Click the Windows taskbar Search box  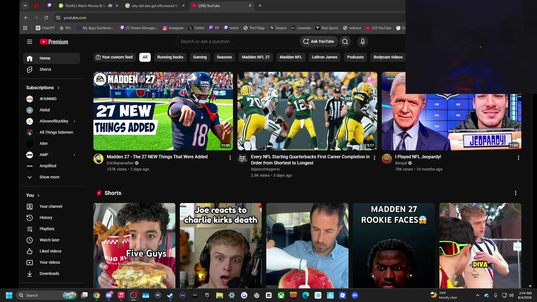(x=47, y=295)
